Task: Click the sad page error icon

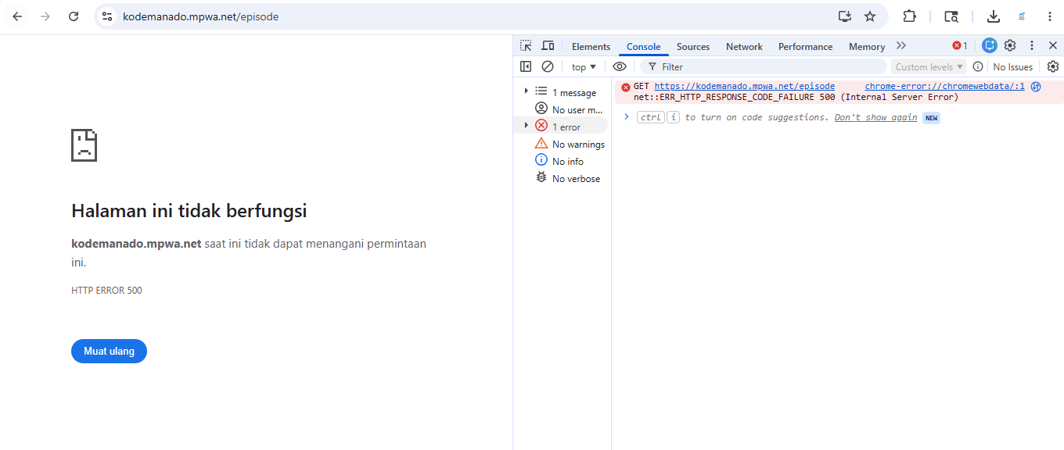Action: click(x=84, y=145)
